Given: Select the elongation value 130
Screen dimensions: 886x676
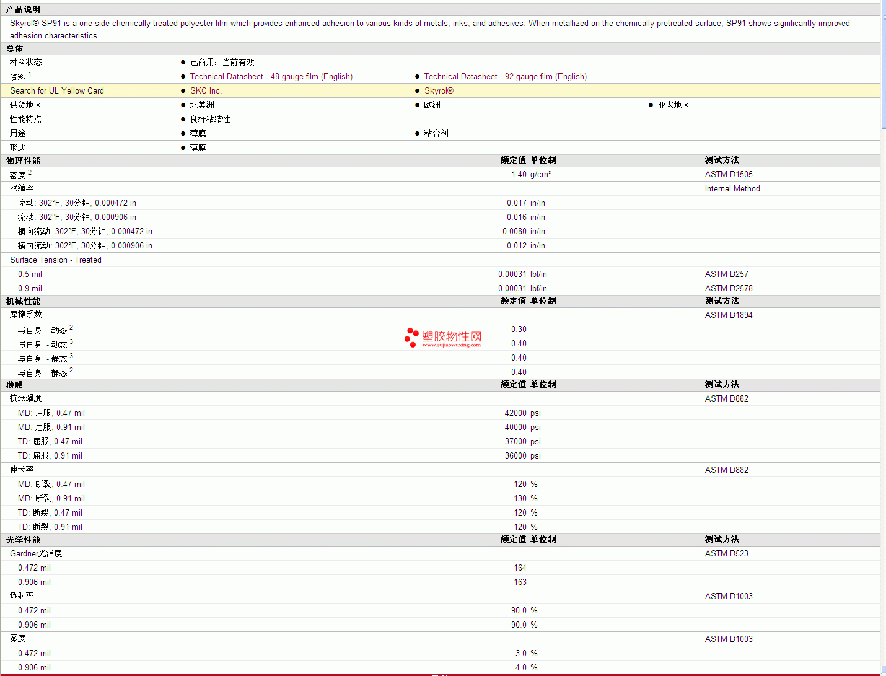Looking at the screenshot, I should click(520, 499).
